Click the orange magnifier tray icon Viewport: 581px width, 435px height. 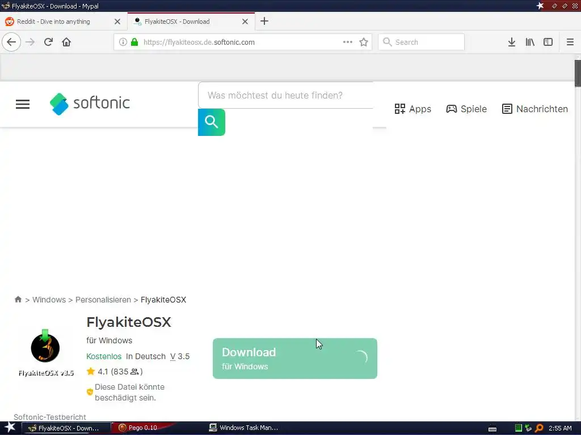(x=539, y=428)
